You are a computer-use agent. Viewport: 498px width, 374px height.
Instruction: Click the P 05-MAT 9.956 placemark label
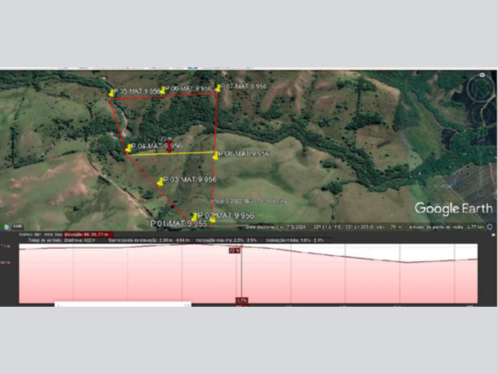pos(137,91)
